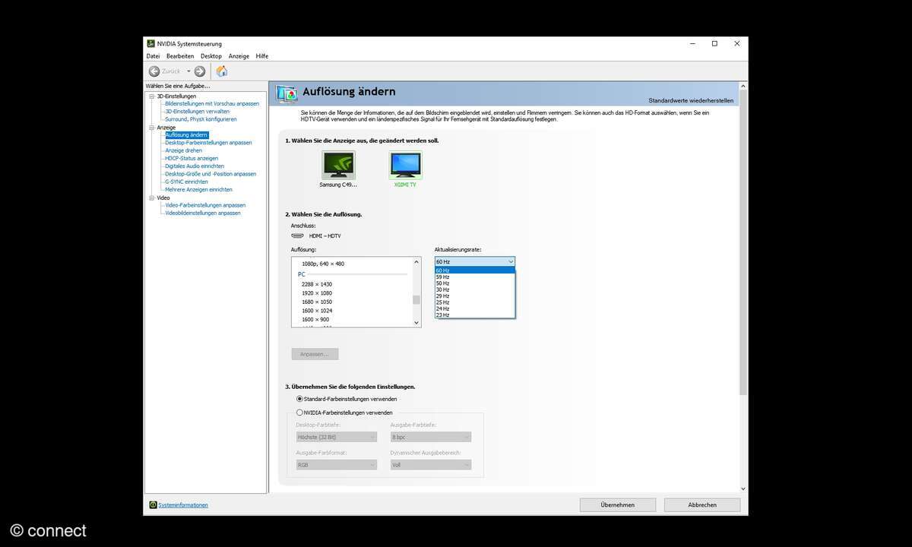
Task: Open the Hilfe menu
Action: 262,56
